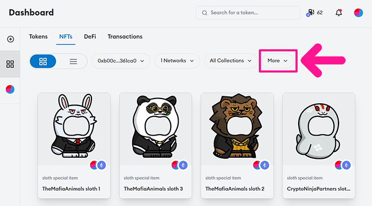Click the plus circle icon in the sidebar
Viewport: 372px width, 206px height.
11,39
